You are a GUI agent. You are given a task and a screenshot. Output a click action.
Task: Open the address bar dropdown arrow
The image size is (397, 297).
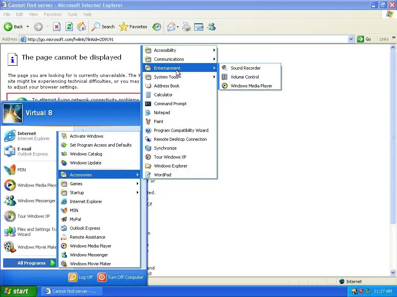[351, 39]
